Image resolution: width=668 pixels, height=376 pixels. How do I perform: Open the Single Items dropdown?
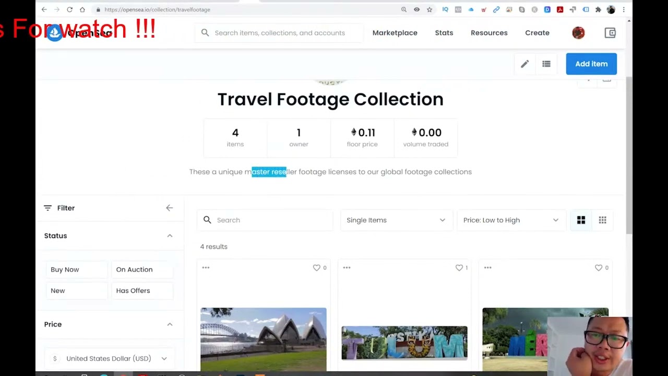coord(396,220)
